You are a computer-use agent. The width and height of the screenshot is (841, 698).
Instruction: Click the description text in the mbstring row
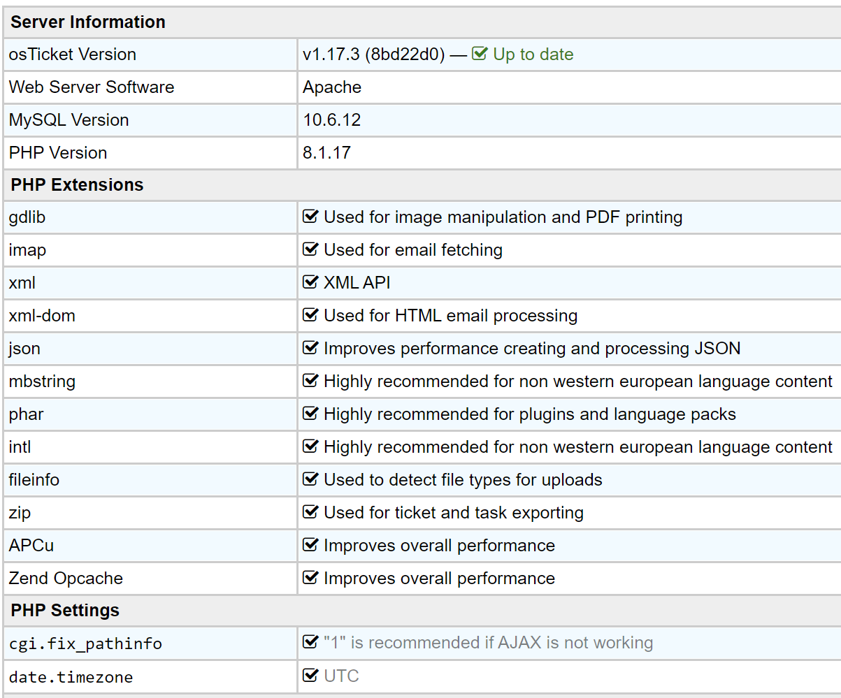pos(578,381)
